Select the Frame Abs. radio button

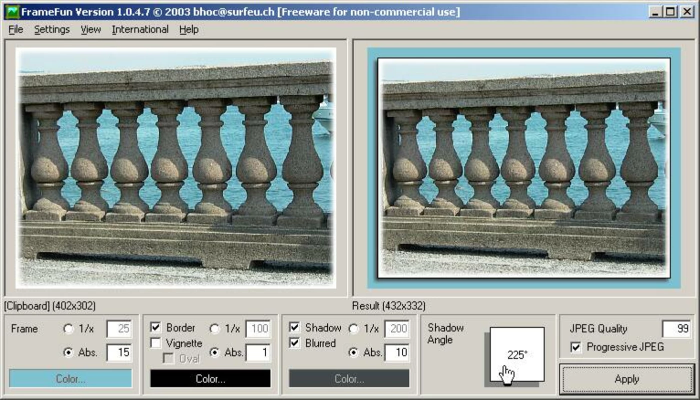pos(69,352)
